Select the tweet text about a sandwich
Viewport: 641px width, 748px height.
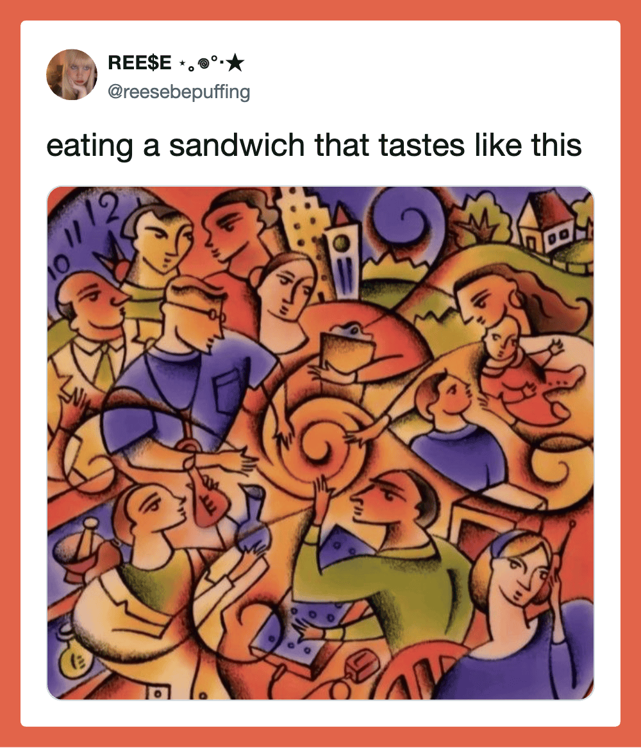[x=313, y=145]
